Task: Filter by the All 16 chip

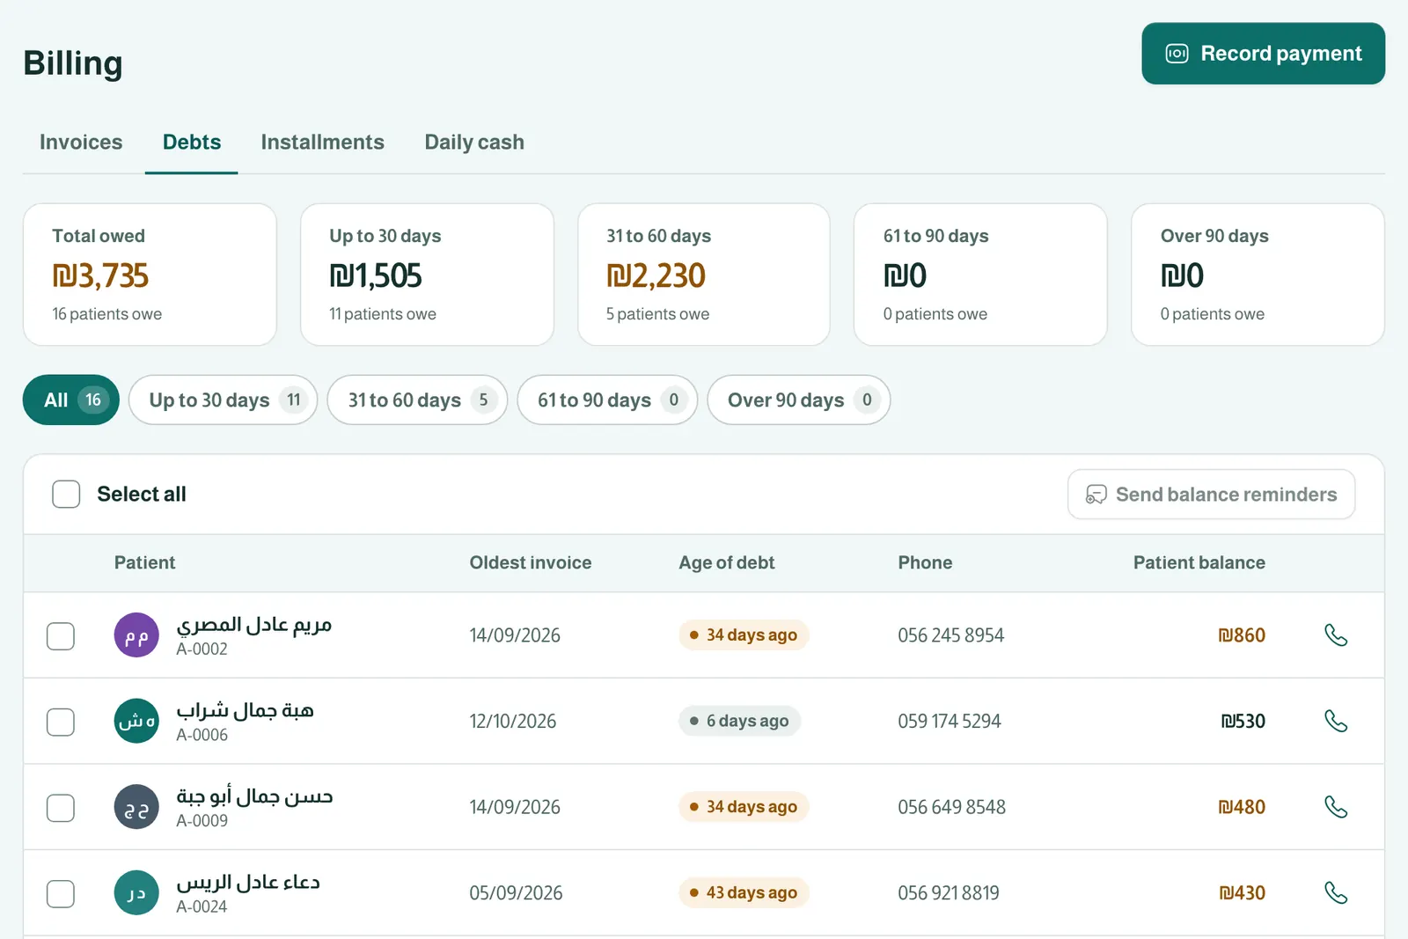Action: (71, 400)
